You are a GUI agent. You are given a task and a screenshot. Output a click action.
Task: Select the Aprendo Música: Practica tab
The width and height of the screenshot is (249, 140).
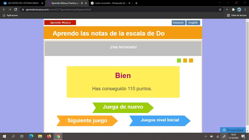(65, 3)
